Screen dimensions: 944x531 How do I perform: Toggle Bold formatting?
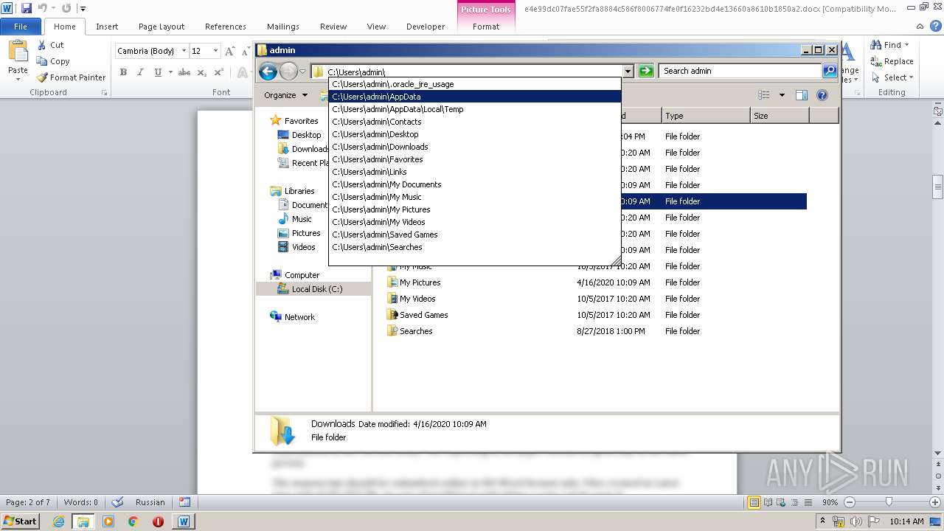(123, 72)
